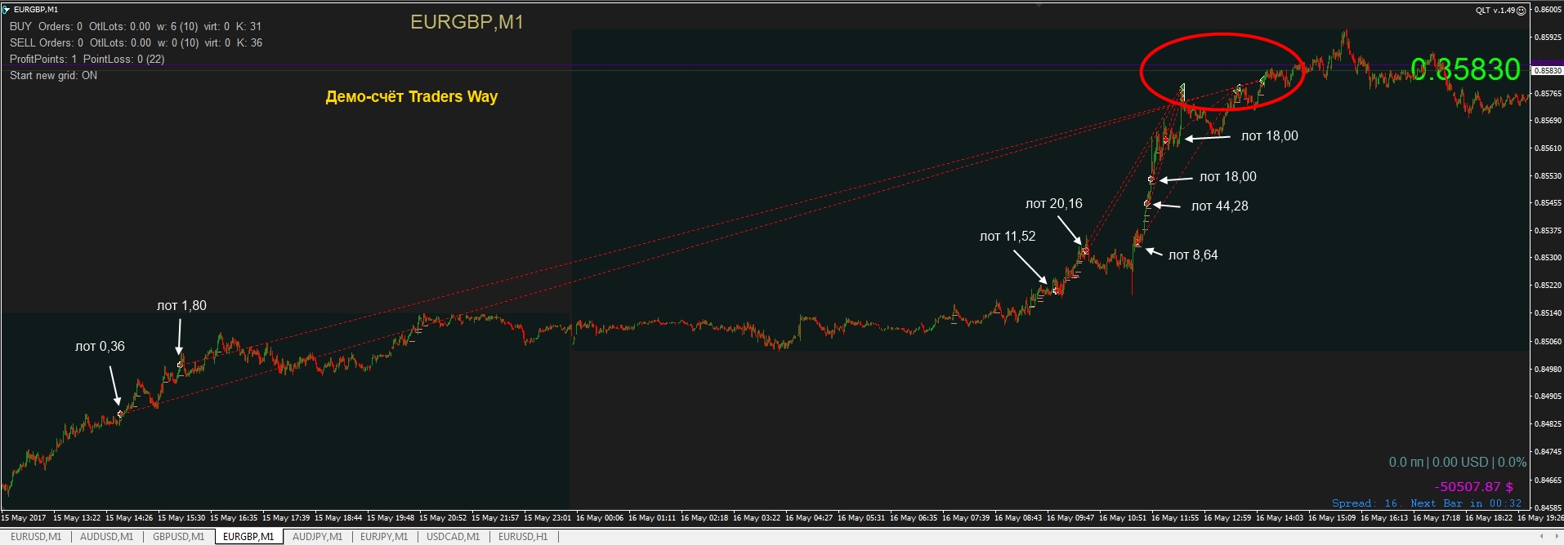The width and height of the screenshot is (1564, 545).
Task: Go to the USDCAD,M1 chart tab
Action: (x=453, y=537)
